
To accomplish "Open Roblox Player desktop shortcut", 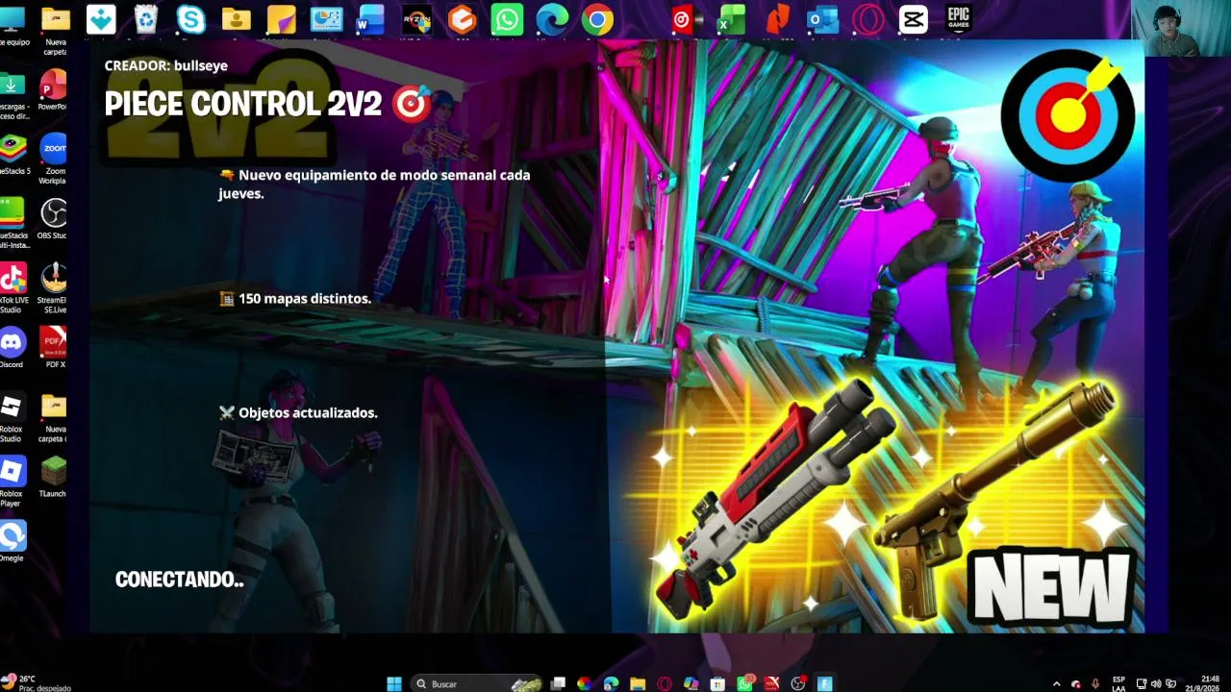I will tap(13, 482).
